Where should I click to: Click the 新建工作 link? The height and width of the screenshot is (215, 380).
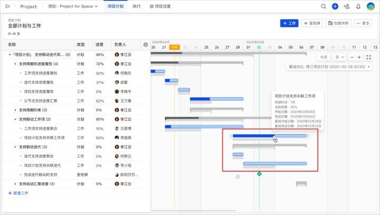click(x=18, y=193)
